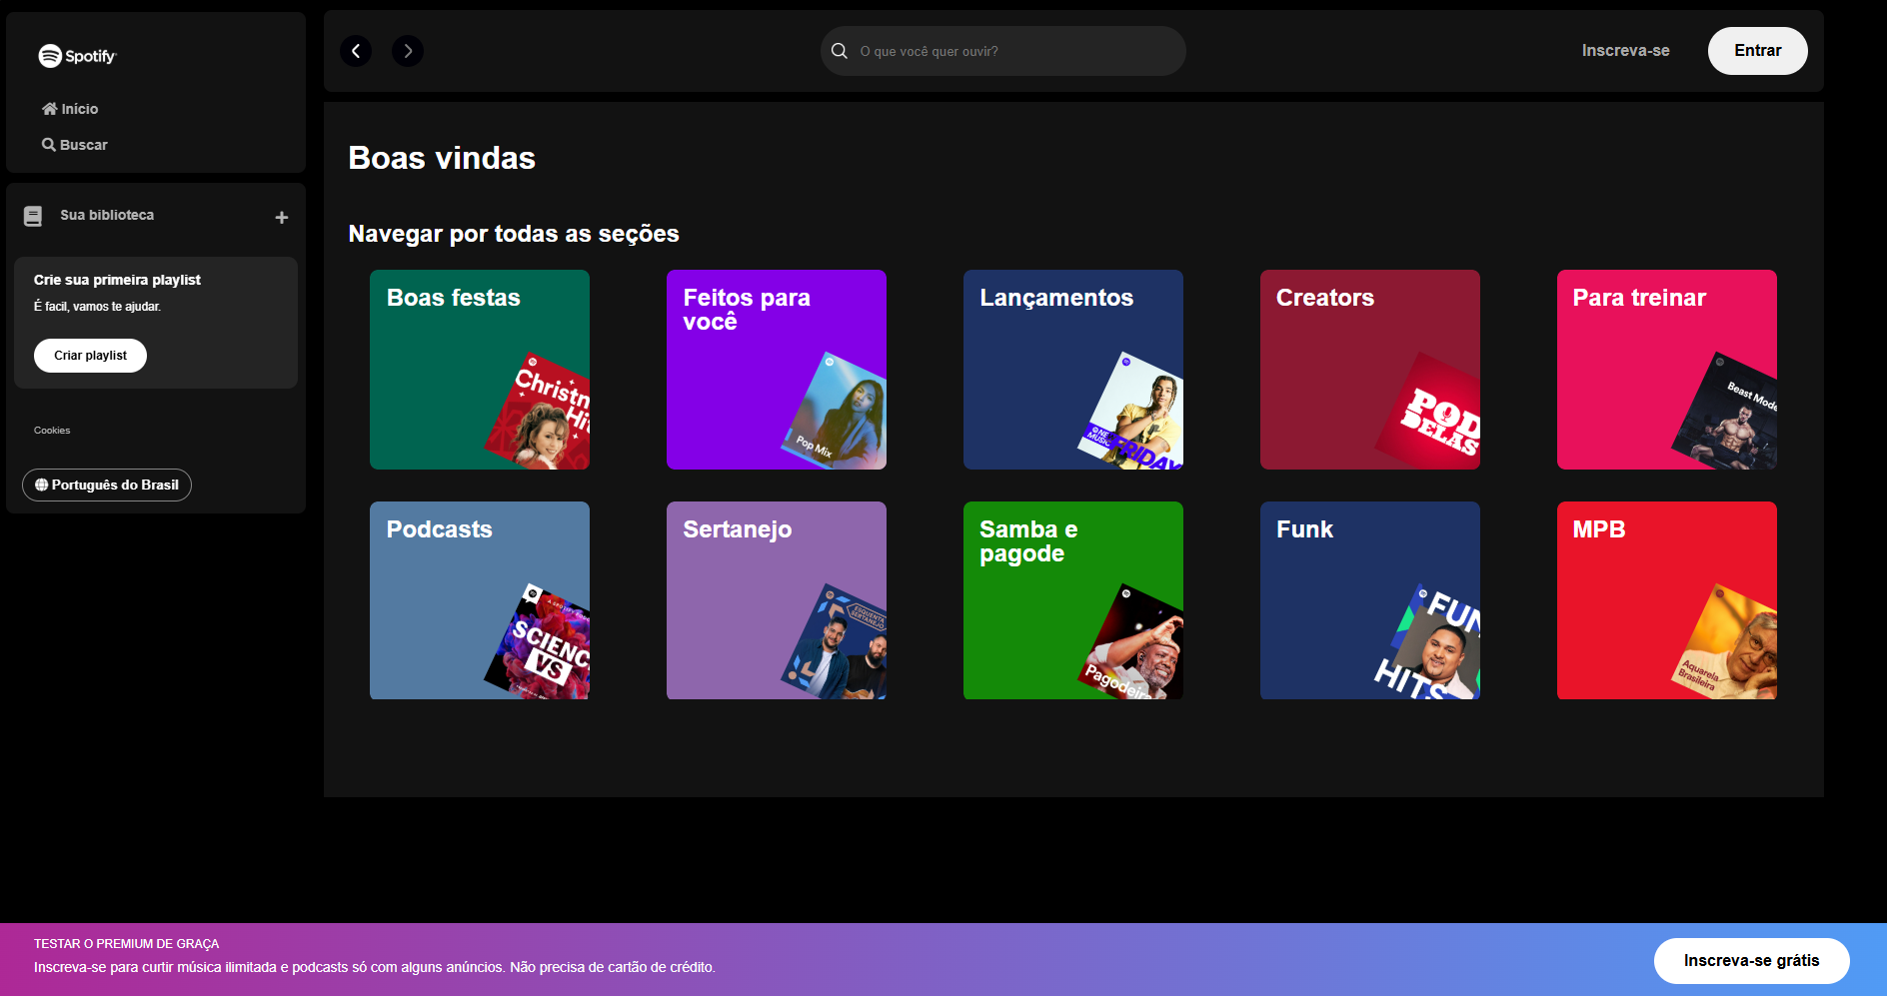Viewport: 1887px width, 996px height.
Task: Go back with the left arrow
Action: click(356, 51)
